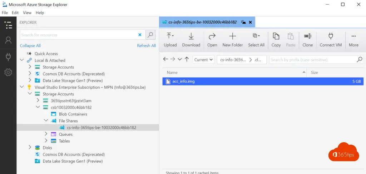Expand the Tables node
Viewport: 366px width, 174px height.
pyautogui.click(x=46, y=141)
